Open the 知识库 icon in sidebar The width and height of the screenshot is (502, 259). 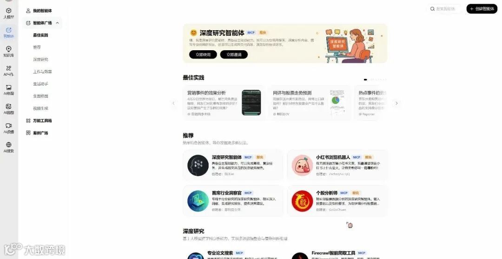pos(9,51)
